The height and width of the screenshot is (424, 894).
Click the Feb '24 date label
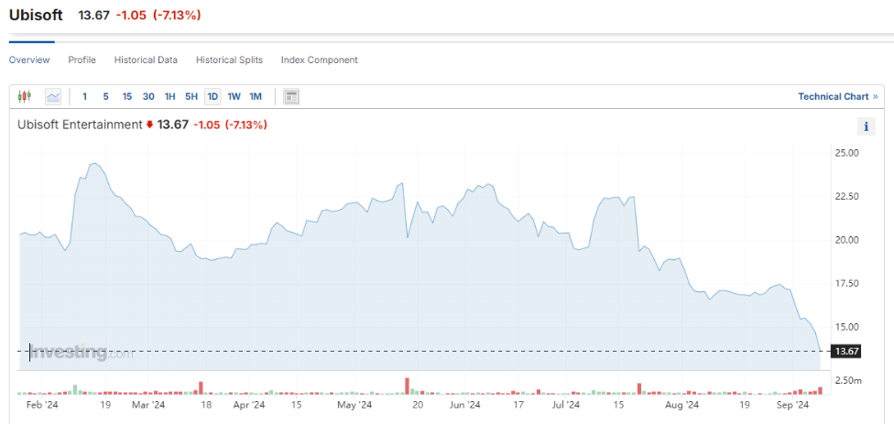pos(43,405)
